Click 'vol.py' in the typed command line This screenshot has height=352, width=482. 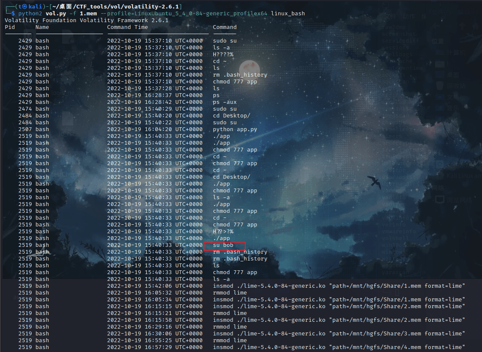coord(56,14)
